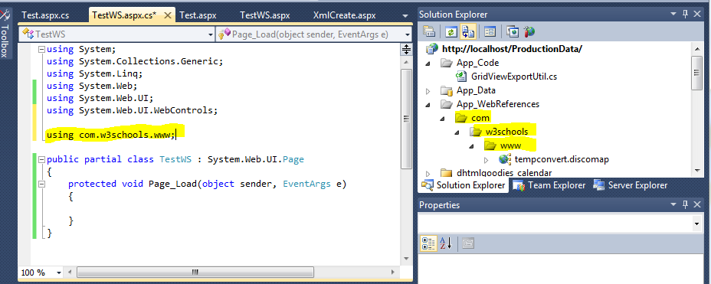Image resolution: width=711 pixels, height=284 pixels.
Task: Select Alphabetical sort in Properties
Action: [x=446, y=243]
